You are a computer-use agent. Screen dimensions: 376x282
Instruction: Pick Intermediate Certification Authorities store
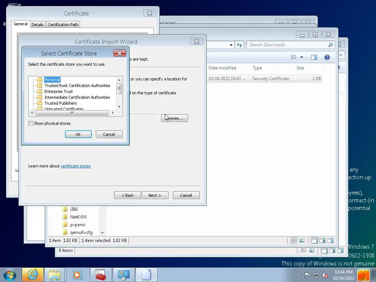tap(77, 97)
